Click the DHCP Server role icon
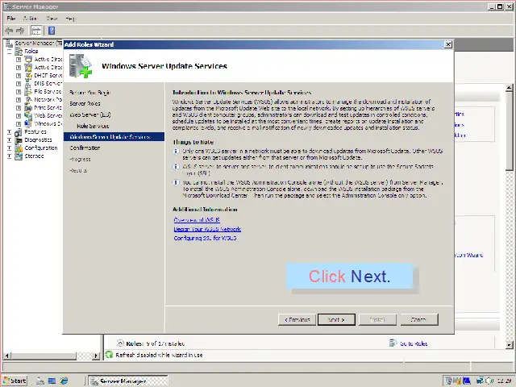Screen dimensions: 516x387 [x=29, y=75]
